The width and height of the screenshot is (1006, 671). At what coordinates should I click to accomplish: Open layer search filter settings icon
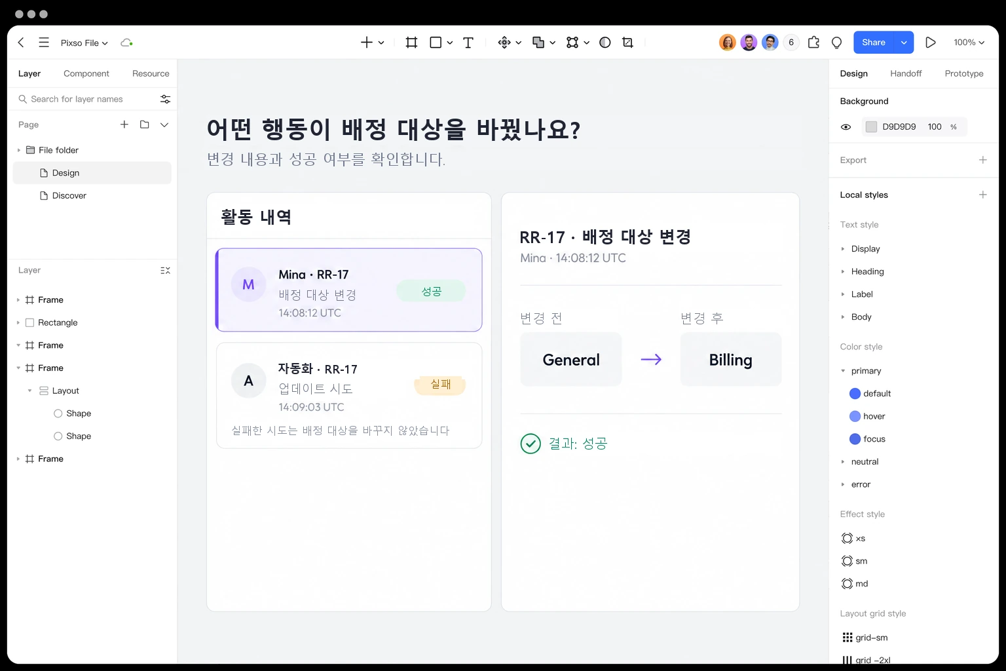[165, 99]
